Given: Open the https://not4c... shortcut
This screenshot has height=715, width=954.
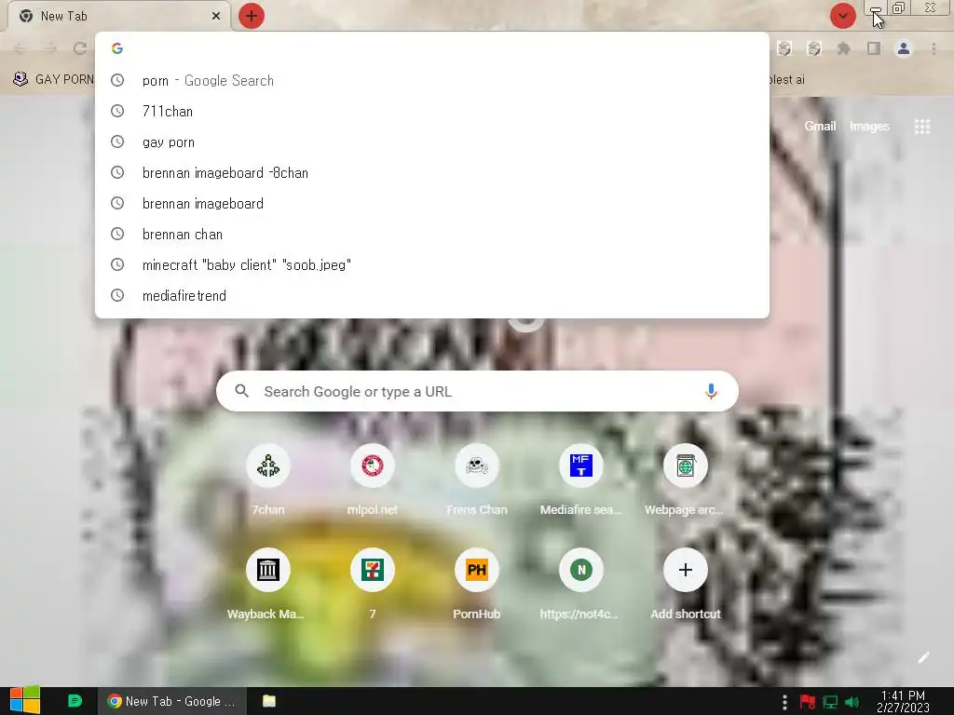Looking at the screenshot, I should [x=581, y=585].
